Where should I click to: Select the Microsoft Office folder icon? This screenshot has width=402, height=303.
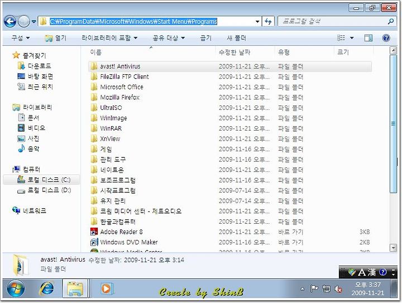(x=94, y=87)
